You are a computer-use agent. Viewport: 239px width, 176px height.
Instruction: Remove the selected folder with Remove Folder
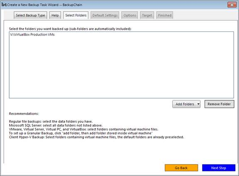[x=219, y=104]
